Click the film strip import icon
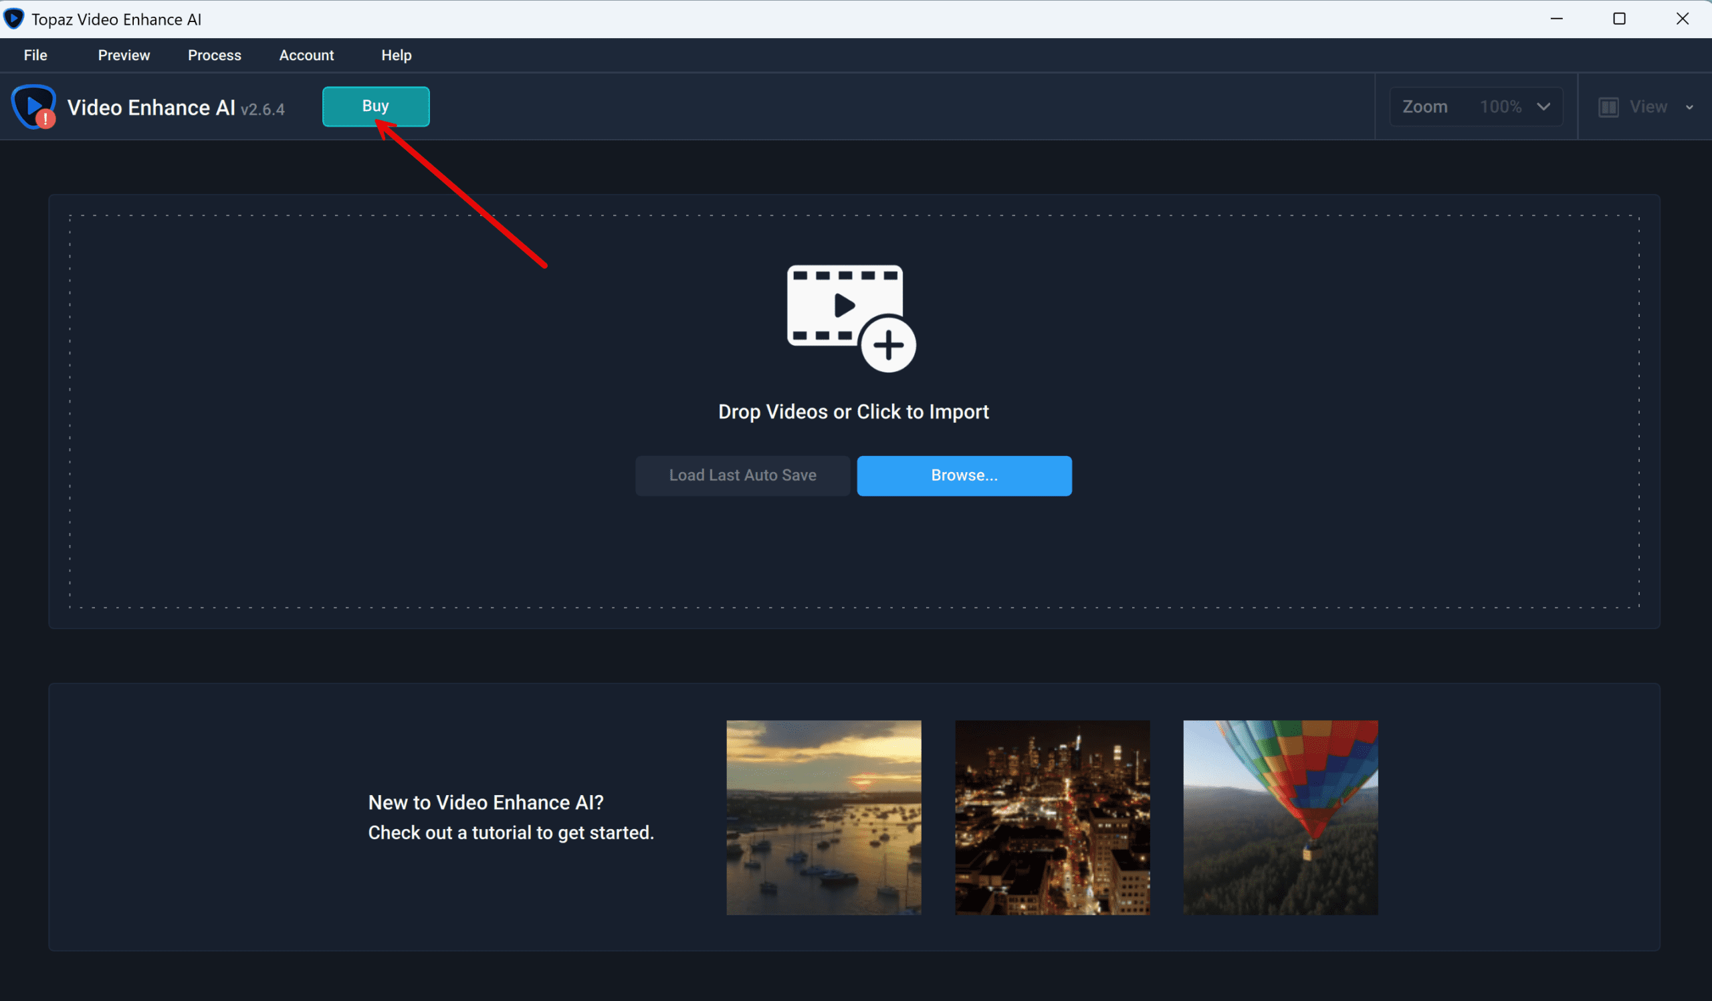The width and height of the screenshot is (1712, 1001). (x=837, y=305)
